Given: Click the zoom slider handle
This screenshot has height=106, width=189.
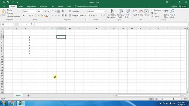Looking at the screenshot, I should [x=173, y=99].
